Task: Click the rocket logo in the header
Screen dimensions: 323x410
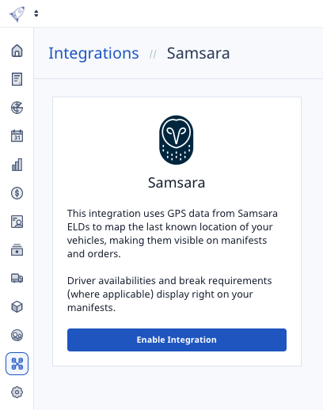Action: [17, 14]
